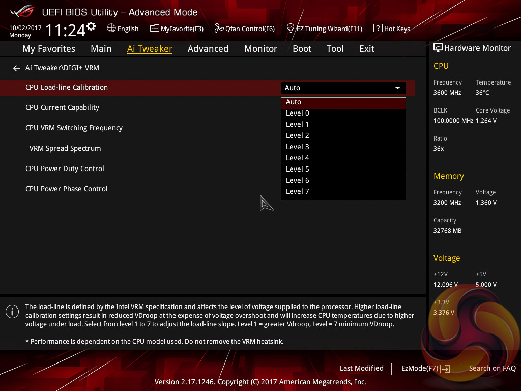Click the 5.000 V reading

coord(486,285)
